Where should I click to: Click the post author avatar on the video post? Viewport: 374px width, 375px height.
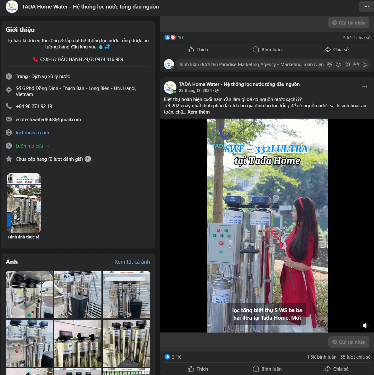[x=170, y=87]
